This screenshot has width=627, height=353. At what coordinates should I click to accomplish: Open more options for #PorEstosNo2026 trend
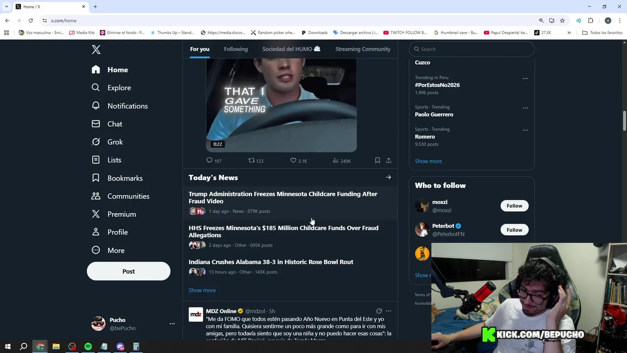[525, 78]
